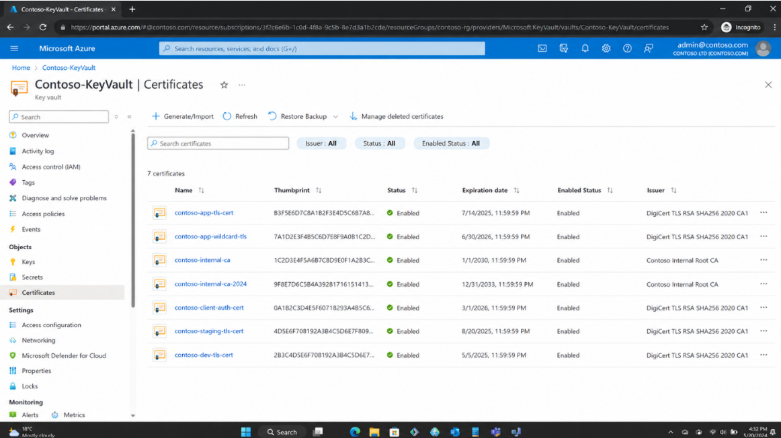Sort by the Expiration date column arrows
The height and width of the screenshot is (438, 781).
pyautogui.click(x=516, y=191)
